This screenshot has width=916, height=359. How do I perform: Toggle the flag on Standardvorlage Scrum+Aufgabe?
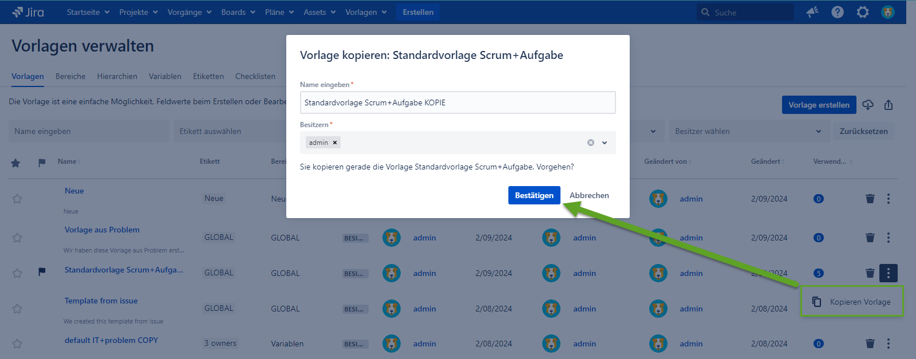tap(42, 272)
